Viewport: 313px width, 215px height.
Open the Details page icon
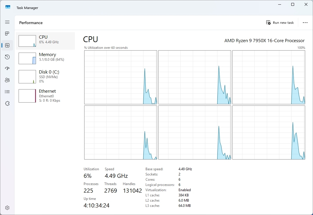(7, 92)
